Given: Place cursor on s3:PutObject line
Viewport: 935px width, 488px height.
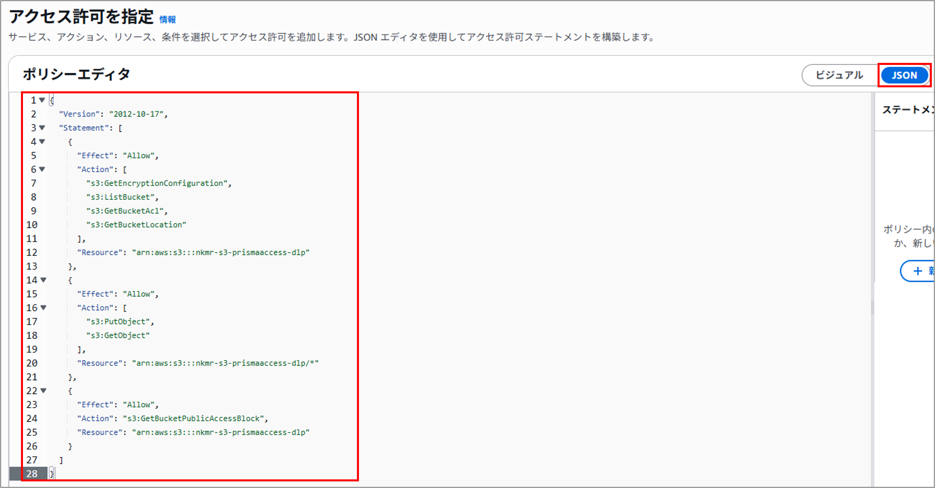Looking at the screenshot, I should [118, 322].
